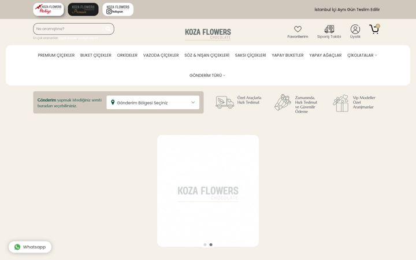Open the Koza Flowers Instagram badge
This screenshot has width=416, height=260.
point(118,10)
